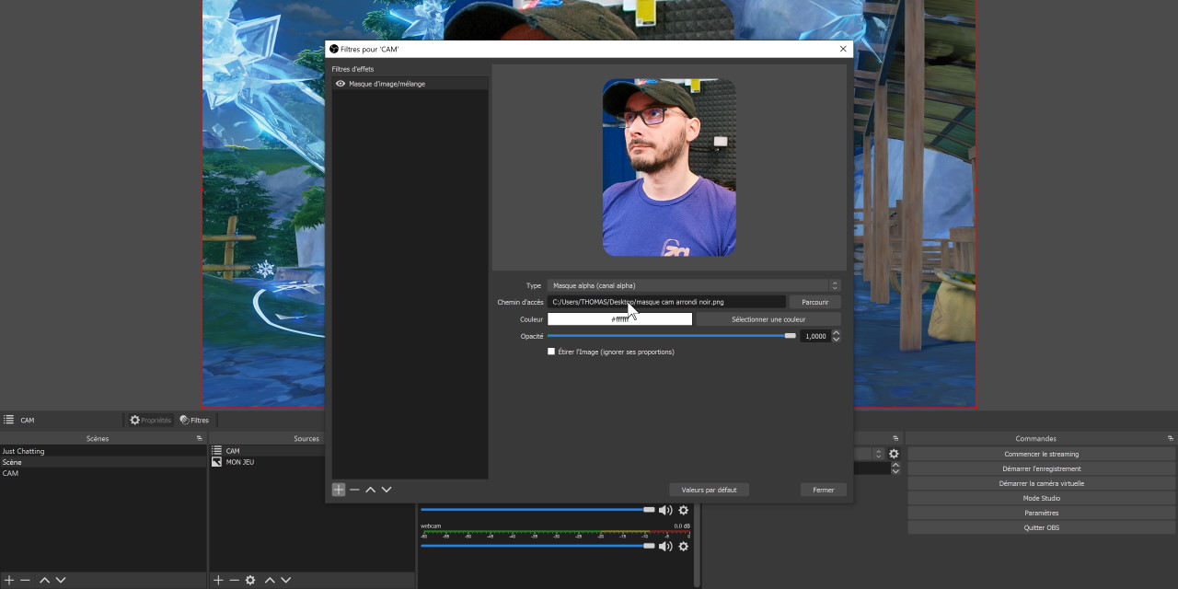Open the webcam audio settings gear
The width and height of the screenshot is (1178, 589).
pos(683,547)
